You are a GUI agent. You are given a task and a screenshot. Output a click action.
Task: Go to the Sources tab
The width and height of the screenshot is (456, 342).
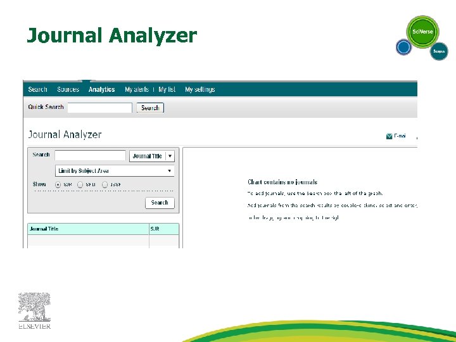[68, 89]
